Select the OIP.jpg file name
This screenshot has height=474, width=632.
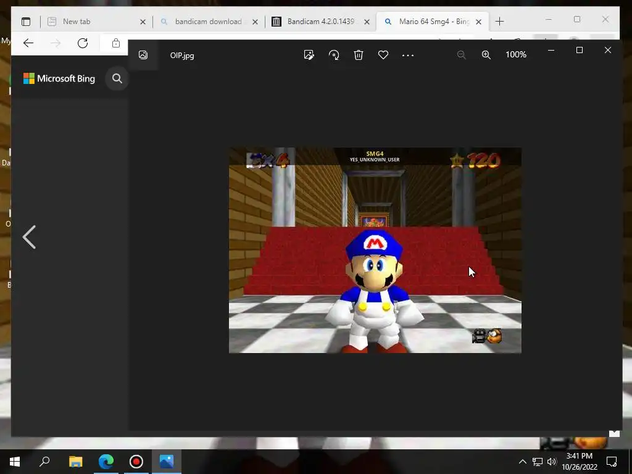(182, 56)
